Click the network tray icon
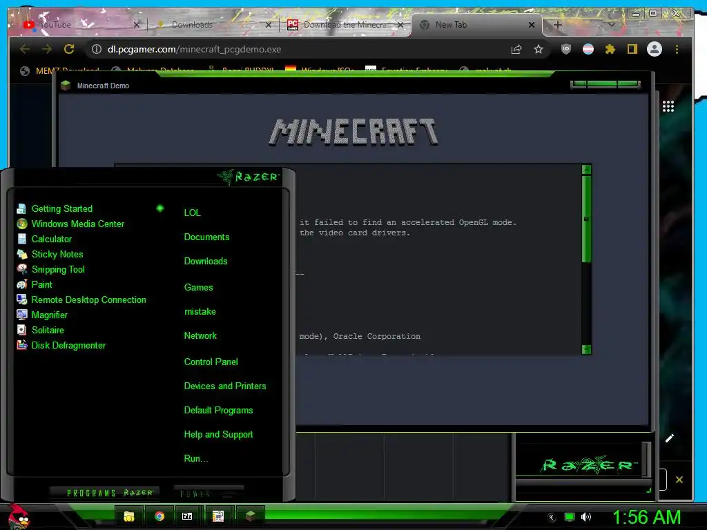Viewport: 707px width, 530px height. [x=570, y=518]
